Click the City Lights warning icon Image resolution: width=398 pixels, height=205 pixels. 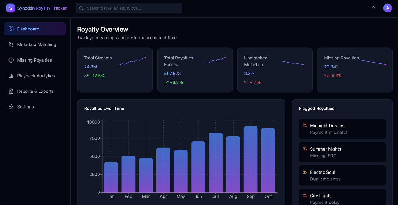[305, 195]
